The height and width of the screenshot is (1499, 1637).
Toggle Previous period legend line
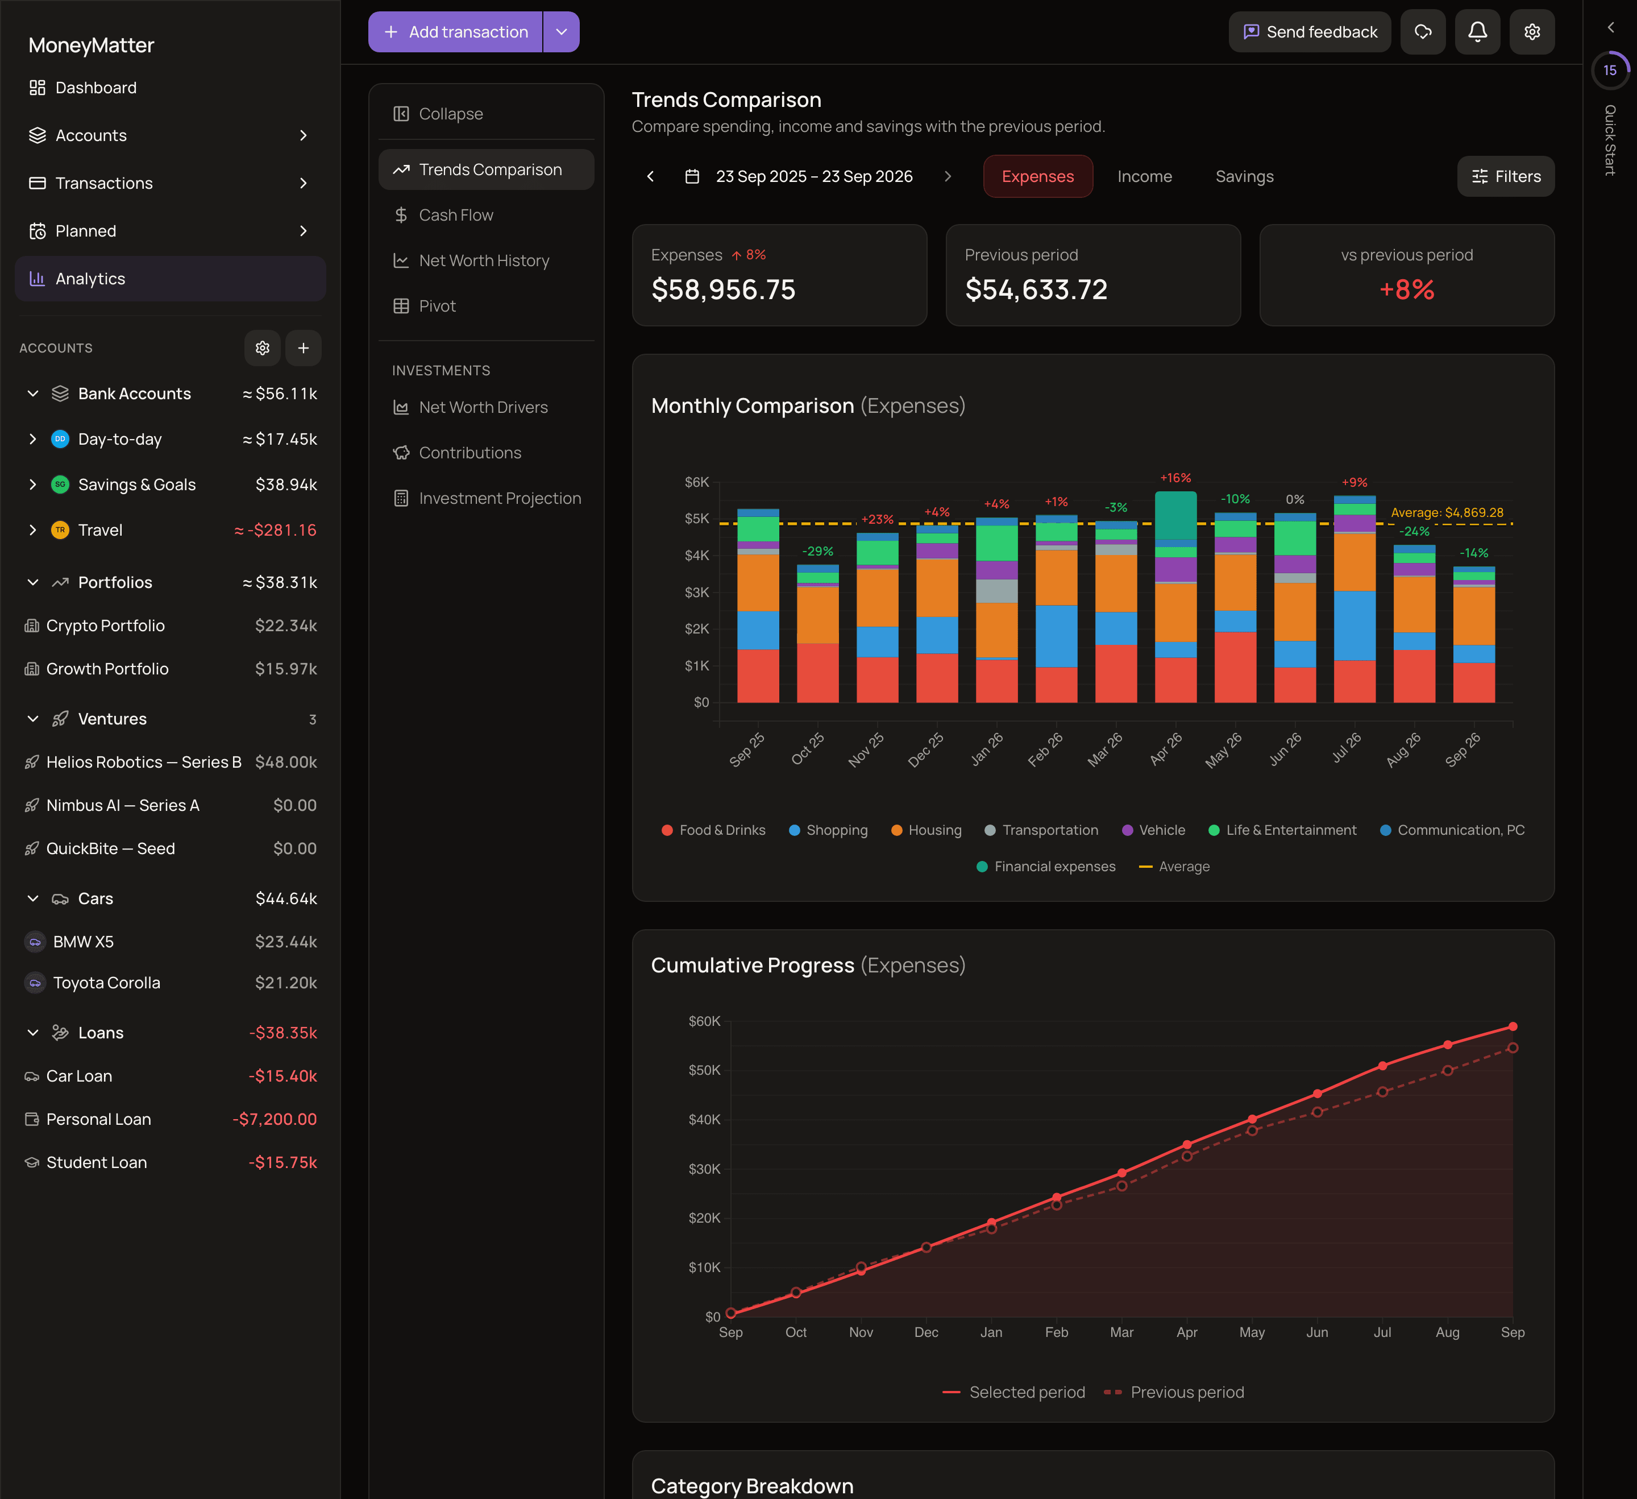pos(1174,1392)
